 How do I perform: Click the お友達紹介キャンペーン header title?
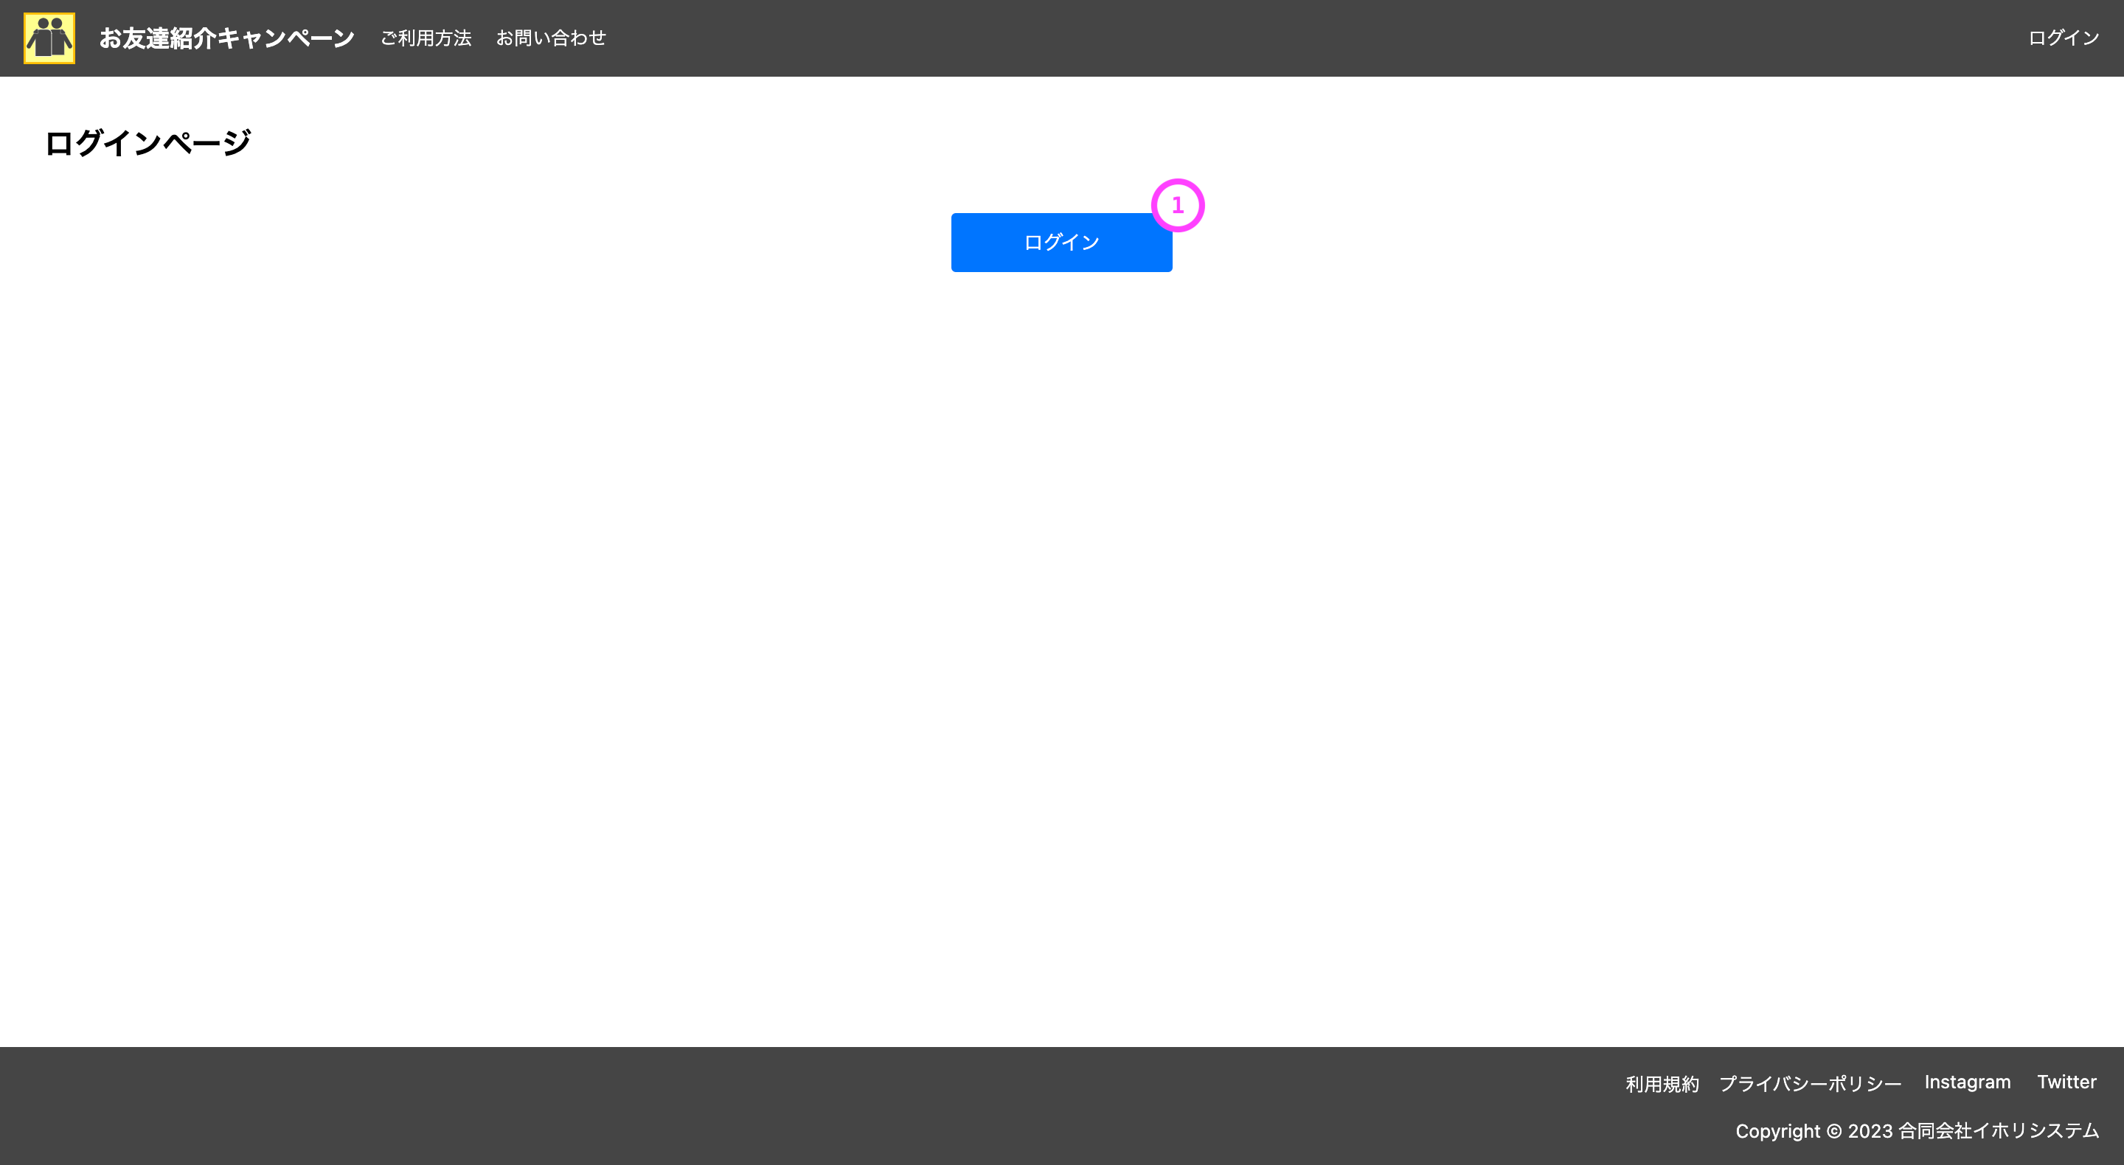click(226, 37)
